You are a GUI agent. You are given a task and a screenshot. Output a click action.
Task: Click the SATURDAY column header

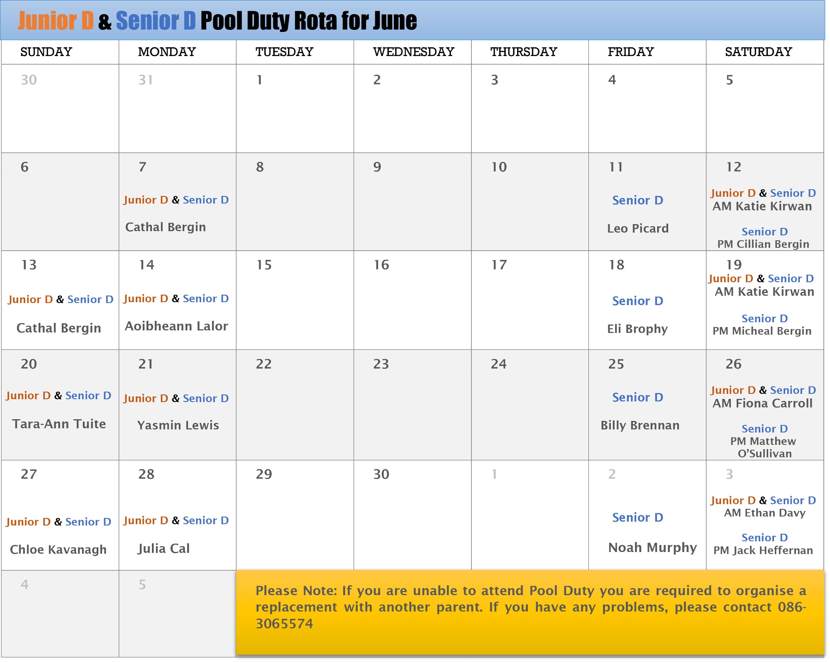pos(758,52)
